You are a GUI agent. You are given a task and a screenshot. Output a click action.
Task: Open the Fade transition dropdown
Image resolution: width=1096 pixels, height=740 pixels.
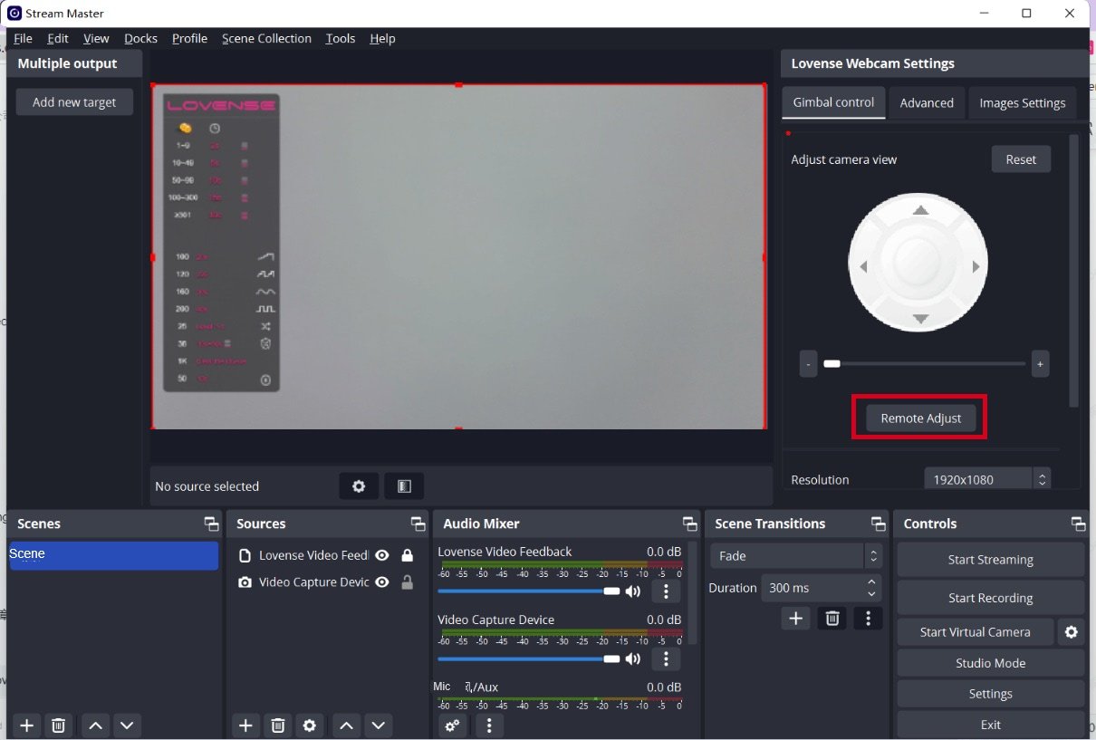pyautogui.click(x=795, y=556)
